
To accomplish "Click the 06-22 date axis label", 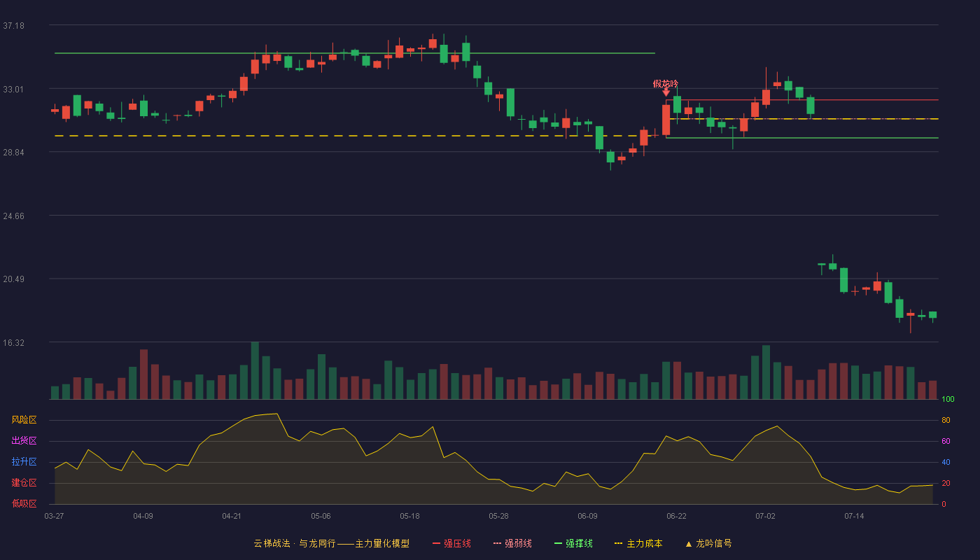I will coord(676,516).
